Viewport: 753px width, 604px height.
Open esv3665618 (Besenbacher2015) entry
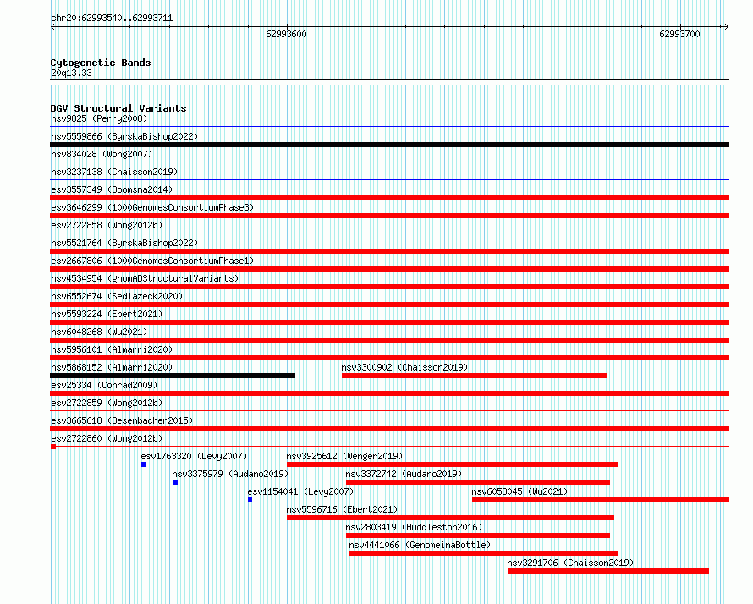(122, 420)
